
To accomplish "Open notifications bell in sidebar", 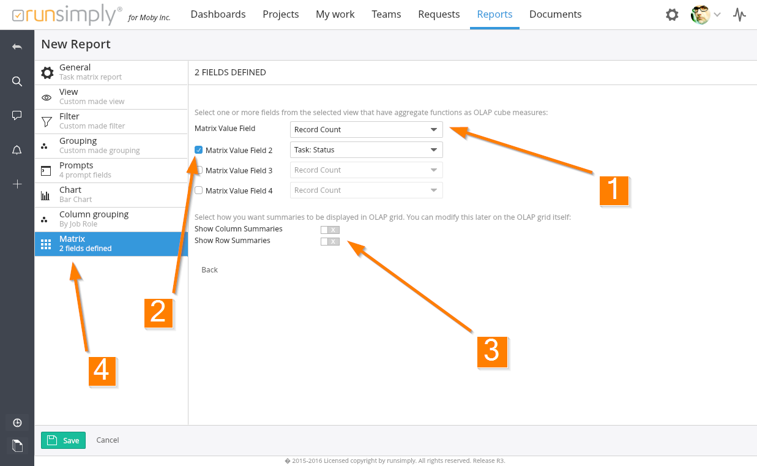I will tap(17, 150).
